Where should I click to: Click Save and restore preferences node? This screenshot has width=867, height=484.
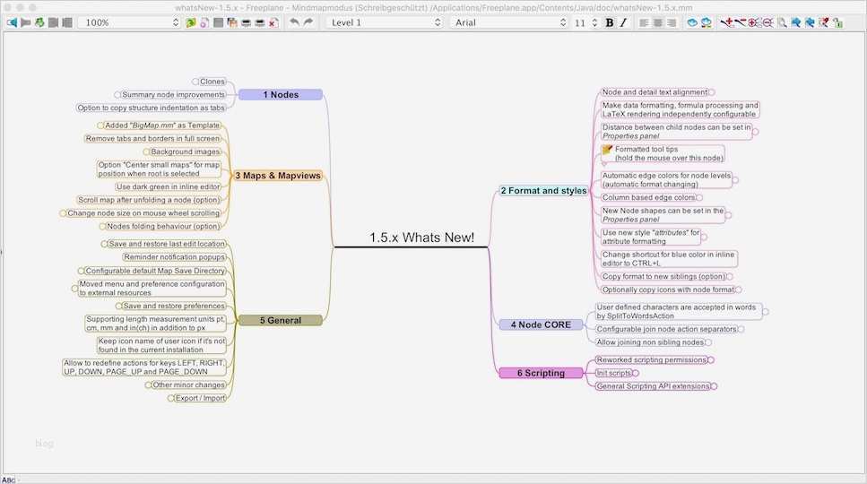coord(174,307)
